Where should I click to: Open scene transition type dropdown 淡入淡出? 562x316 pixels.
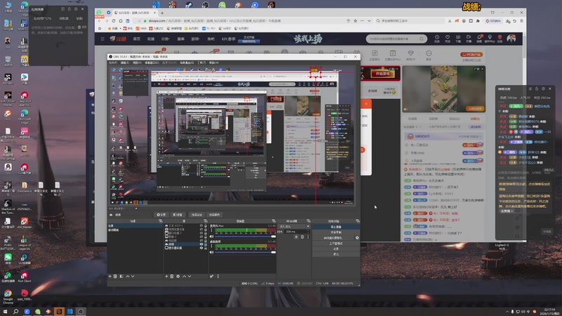tap(294, 226)
